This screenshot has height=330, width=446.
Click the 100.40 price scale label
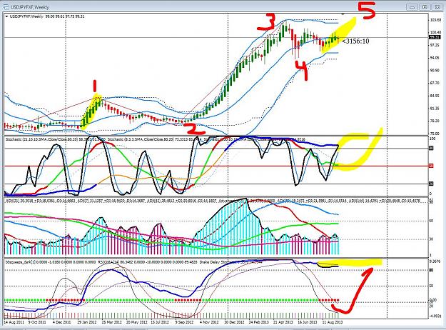435,32
